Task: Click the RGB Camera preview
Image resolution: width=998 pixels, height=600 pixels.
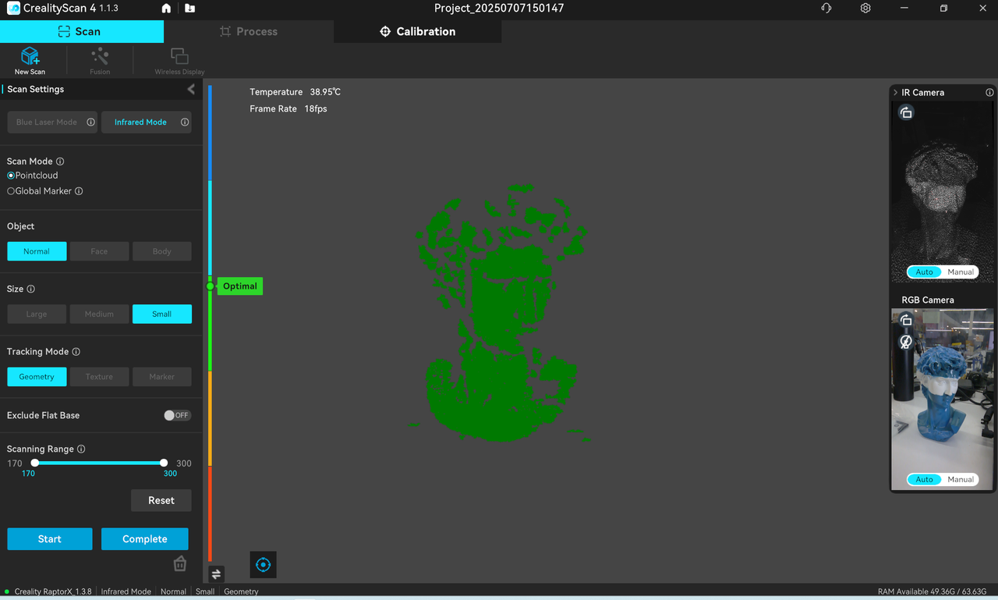Action: (942, 399)
